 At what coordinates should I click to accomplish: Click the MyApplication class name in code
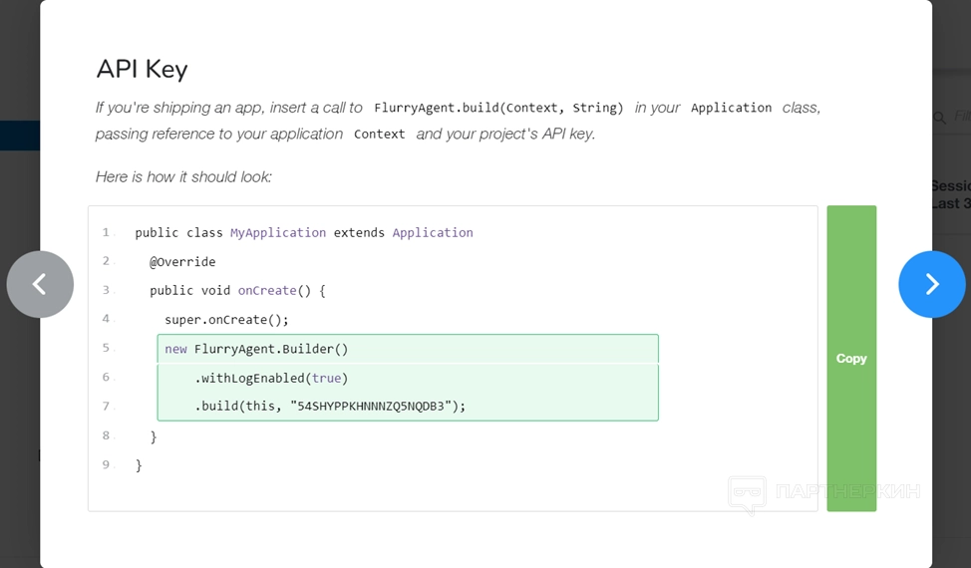pos(278,232)
